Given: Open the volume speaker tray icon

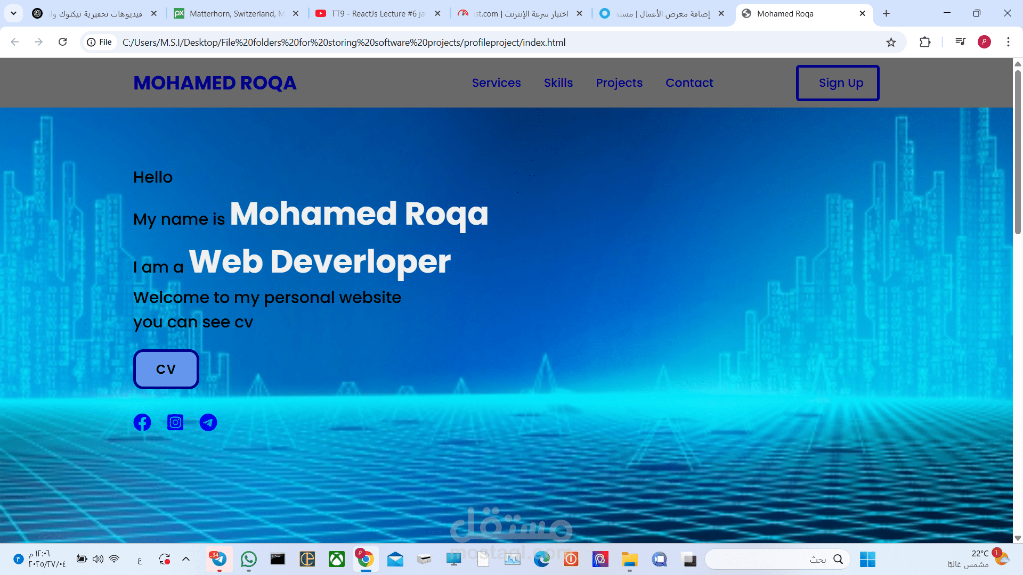Looking at the screenshot, I should tap(98, 559).
